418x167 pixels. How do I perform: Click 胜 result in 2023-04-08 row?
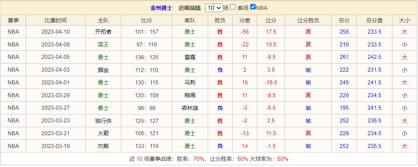[x=220, y=45]
